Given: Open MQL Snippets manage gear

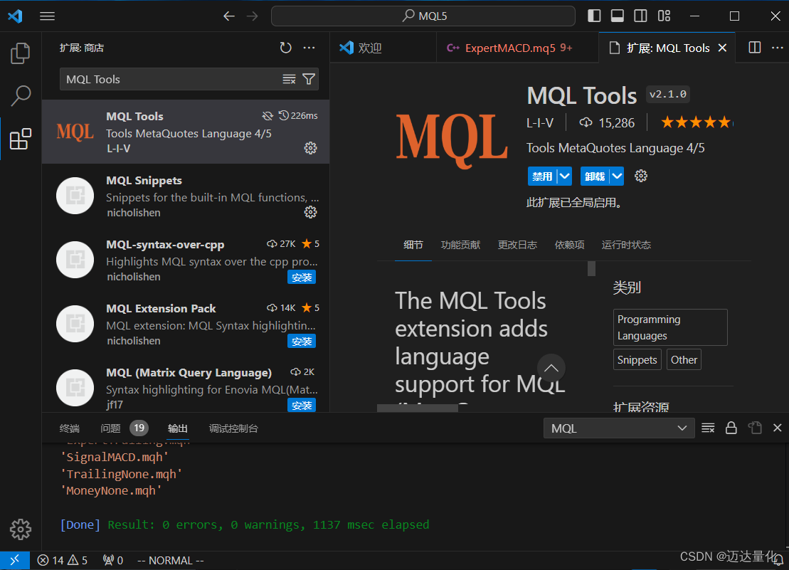Looking at the screenshot, I should [x=310, y=212].
